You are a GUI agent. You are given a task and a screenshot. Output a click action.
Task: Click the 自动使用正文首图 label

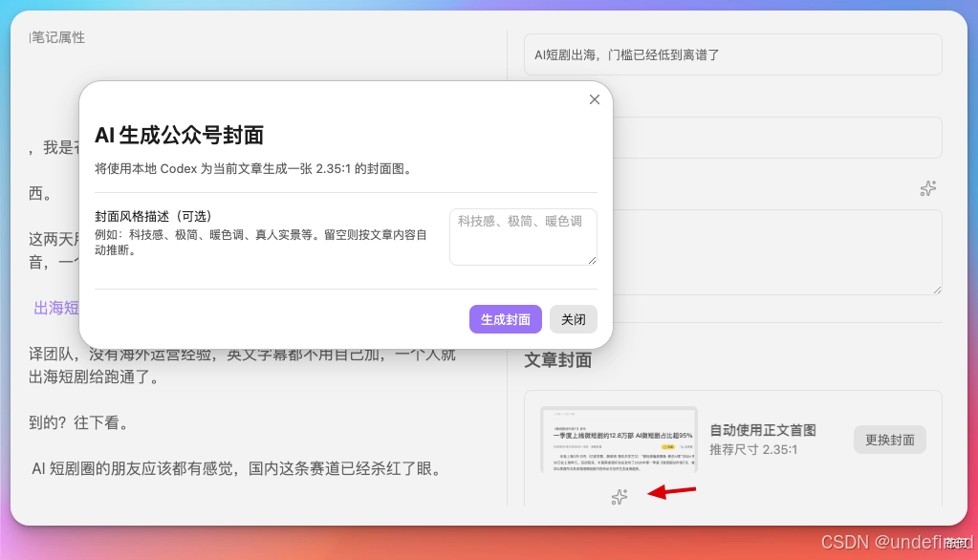763,430
